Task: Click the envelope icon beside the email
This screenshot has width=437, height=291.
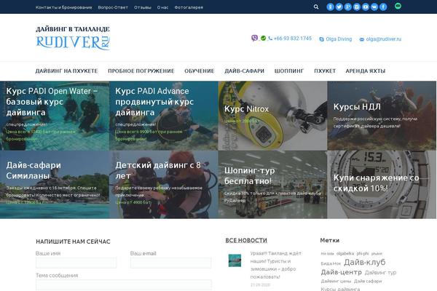Action: 362,39
